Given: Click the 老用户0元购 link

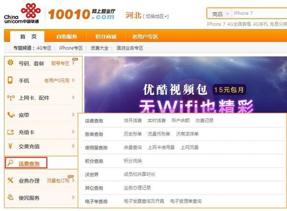Looking at the screenshot, I should [57, 80].
